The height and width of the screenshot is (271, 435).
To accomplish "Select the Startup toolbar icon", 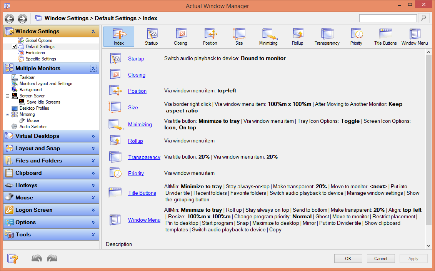I will coord(151,37).
